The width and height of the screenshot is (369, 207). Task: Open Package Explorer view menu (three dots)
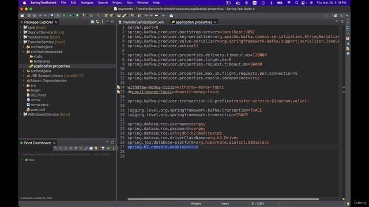coord(102,22)
